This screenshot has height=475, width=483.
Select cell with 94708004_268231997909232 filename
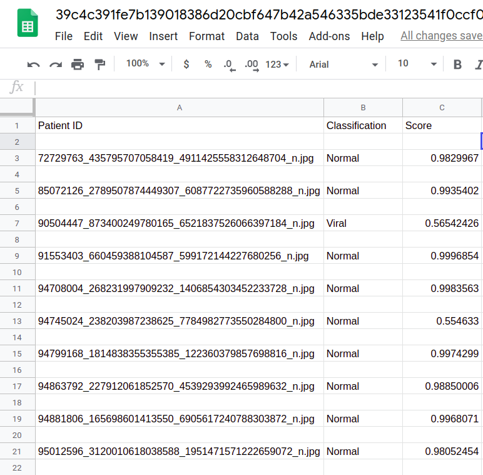pos(180,288)
